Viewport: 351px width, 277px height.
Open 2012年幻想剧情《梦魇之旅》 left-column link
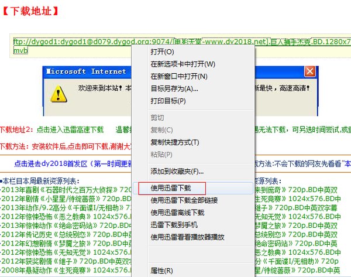(67, 244)
